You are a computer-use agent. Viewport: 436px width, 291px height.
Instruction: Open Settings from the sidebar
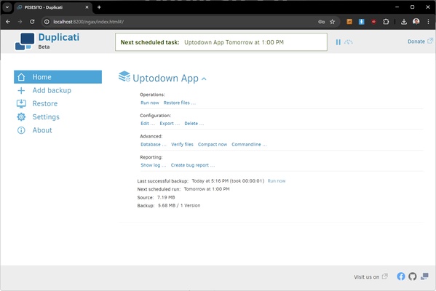(46, 117)
